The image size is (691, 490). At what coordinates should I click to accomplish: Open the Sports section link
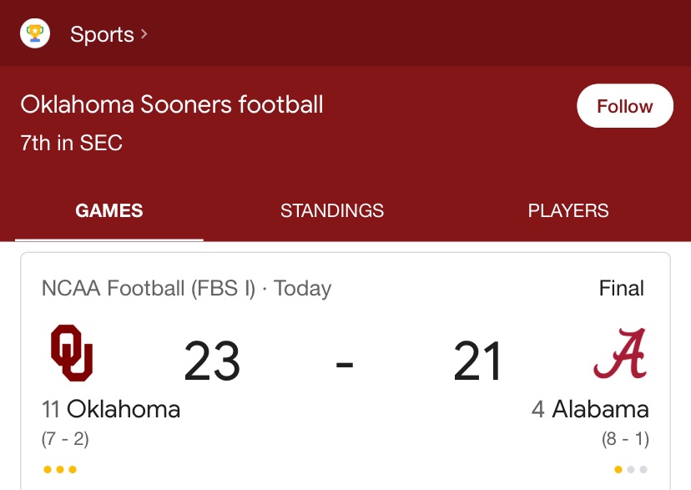coord(102,34)
